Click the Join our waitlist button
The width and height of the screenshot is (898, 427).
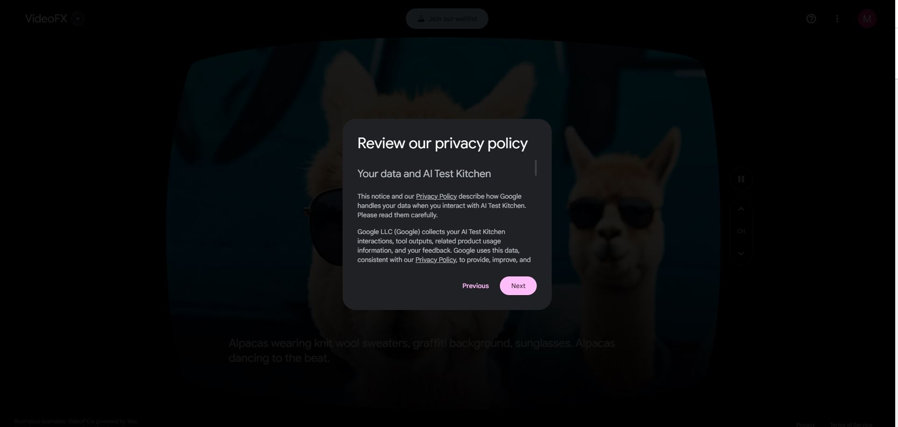(447, 19)
